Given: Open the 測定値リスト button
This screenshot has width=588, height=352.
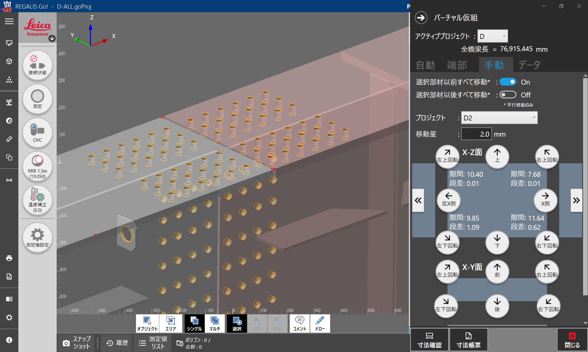Looking at the screenshot, I should point(152,343).
